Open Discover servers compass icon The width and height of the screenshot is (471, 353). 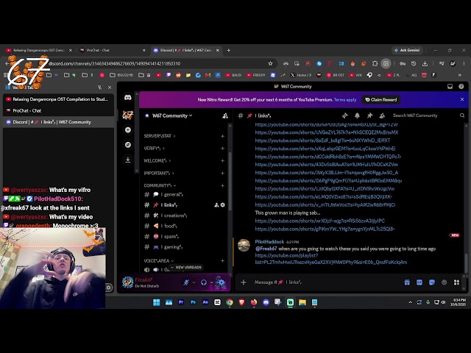click(128, 145)
